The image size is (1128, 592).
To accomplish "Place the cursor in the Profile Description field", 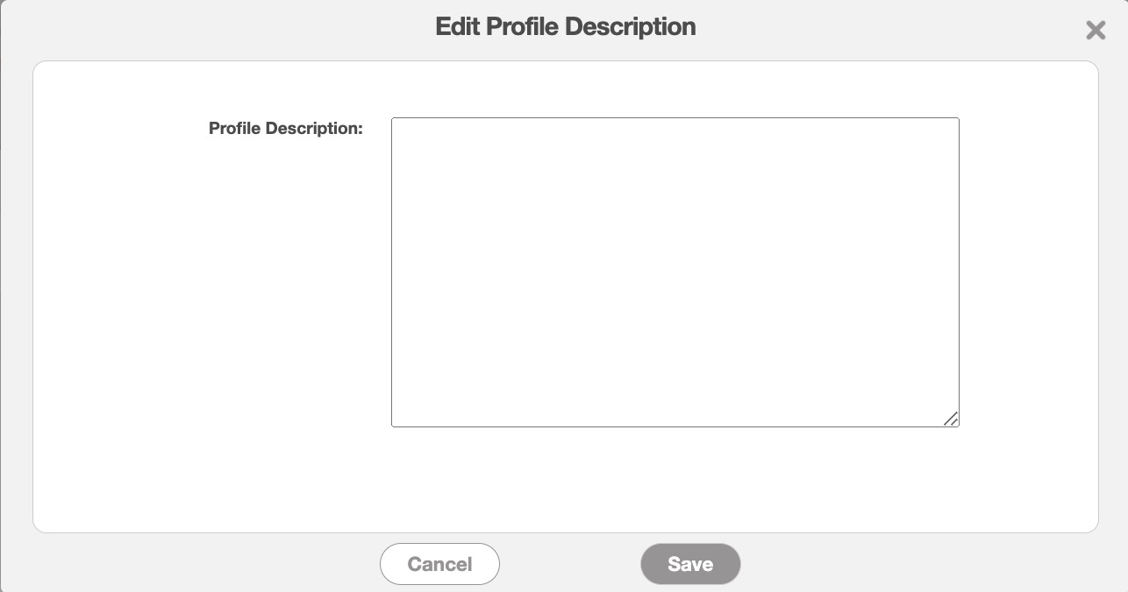I will click(675, 271).
